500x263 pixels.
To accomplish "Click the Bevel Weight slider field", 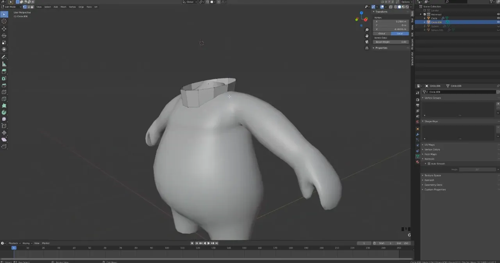I will pyautogui.click(x=391, y=42).
